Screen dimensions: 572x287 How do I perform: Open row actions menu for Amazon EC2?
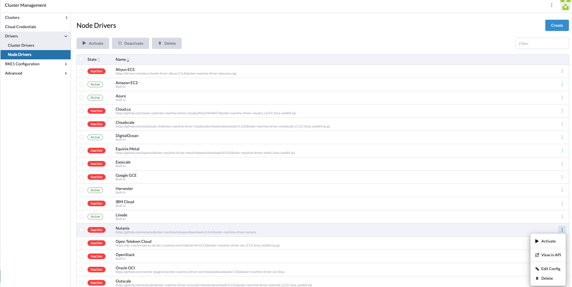562,84
